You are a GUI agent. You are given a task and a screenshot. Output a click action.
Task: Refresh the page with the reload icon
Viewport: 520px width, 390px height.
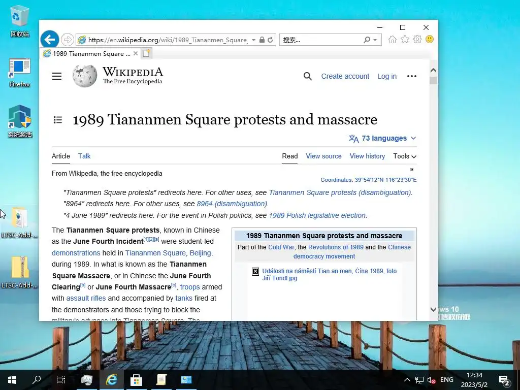coord(270,40)
